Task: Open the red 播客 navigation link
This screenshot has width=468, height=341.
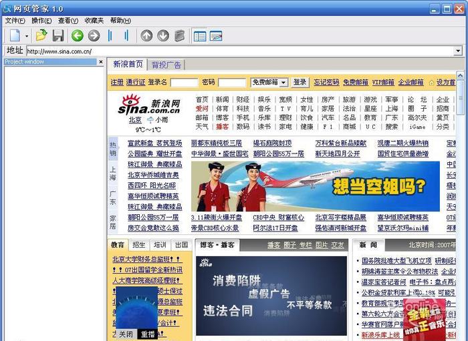Action: [x=223, y=127]
